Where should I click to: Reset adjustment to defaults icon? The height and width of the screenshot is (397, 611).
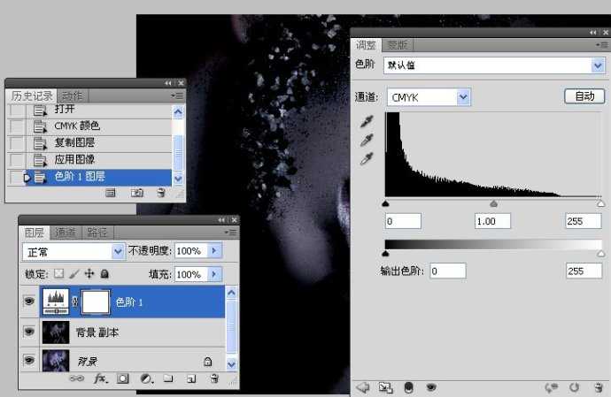[574, 387]
